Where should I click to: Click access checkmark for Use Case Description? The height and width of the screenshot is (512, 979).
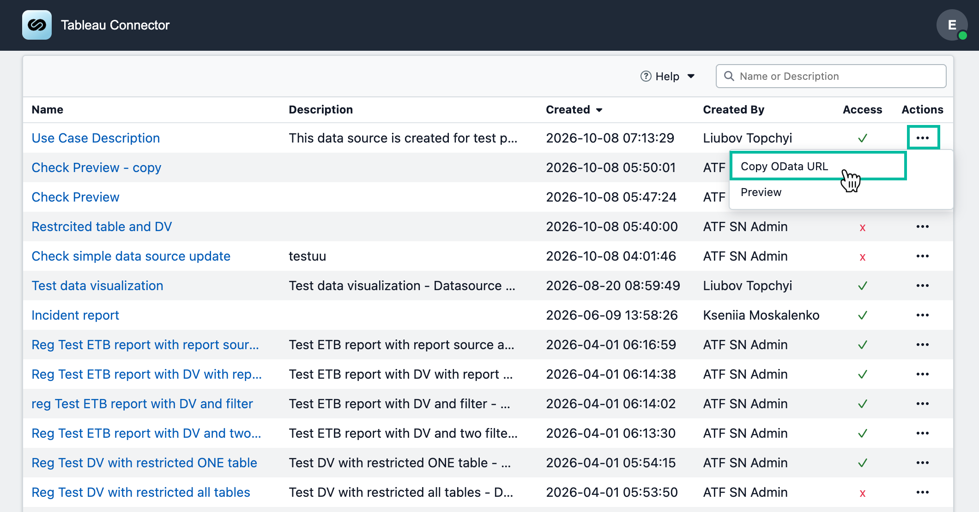[x=862, y=138]
